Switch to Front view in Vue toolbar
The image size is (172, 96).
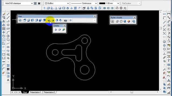tap(40, 20)
